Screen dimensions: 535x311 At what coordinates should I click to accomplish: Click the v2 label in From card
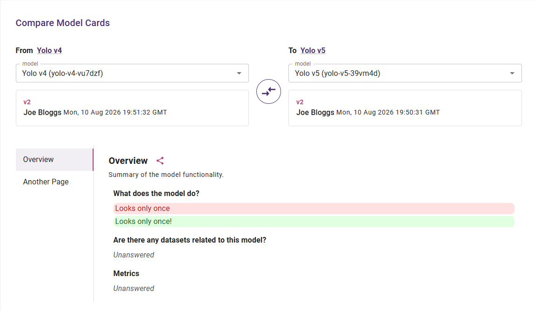pos(27,102)
